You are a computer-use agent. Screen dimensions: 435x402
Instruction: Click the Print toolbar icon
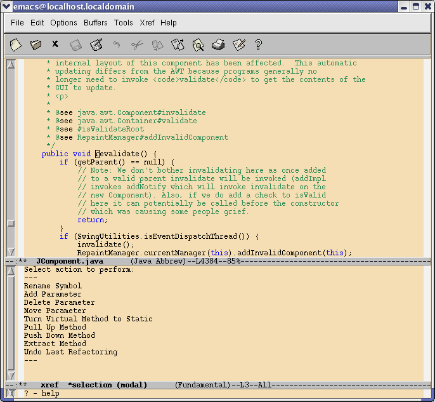pos(218,44)
